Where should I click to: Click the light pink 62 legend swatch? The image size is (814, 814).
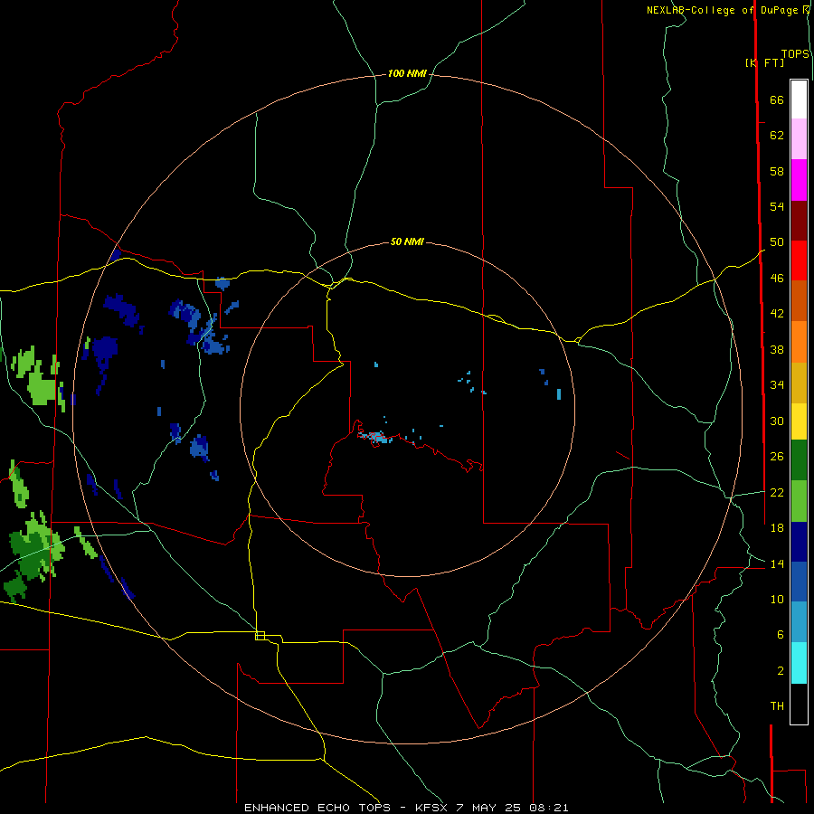coord(799,139)
